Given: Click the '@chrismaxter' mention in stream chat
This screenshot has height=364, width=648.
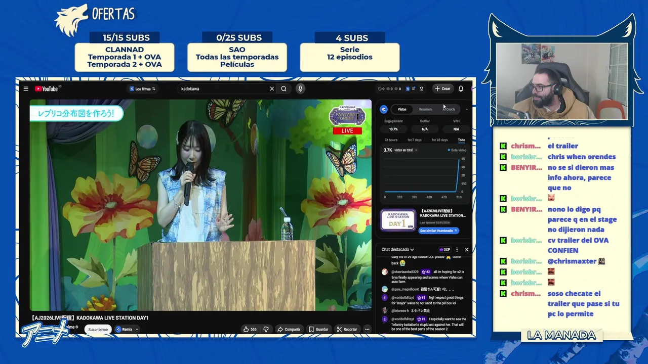Looking at the screenshot, I should (x=572, y=261).
